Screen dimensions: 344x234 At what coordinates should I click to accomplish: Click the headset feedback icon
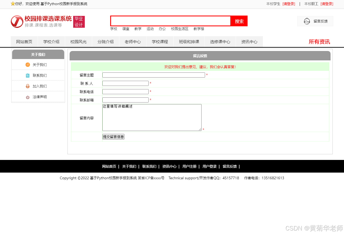(307, 21)
